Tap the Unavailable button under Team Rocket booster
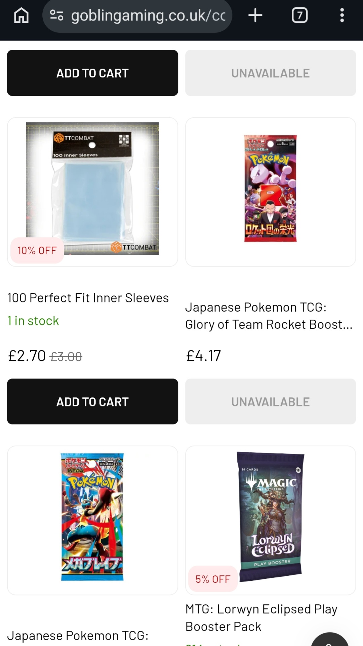 click(271, 401)
